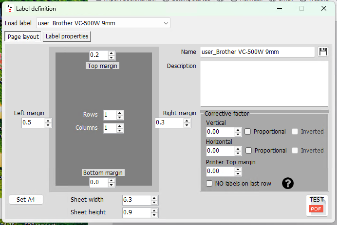Enable Horizontal Proportional checkbox
Screen dimensions: 337x225
pos(248,150)
